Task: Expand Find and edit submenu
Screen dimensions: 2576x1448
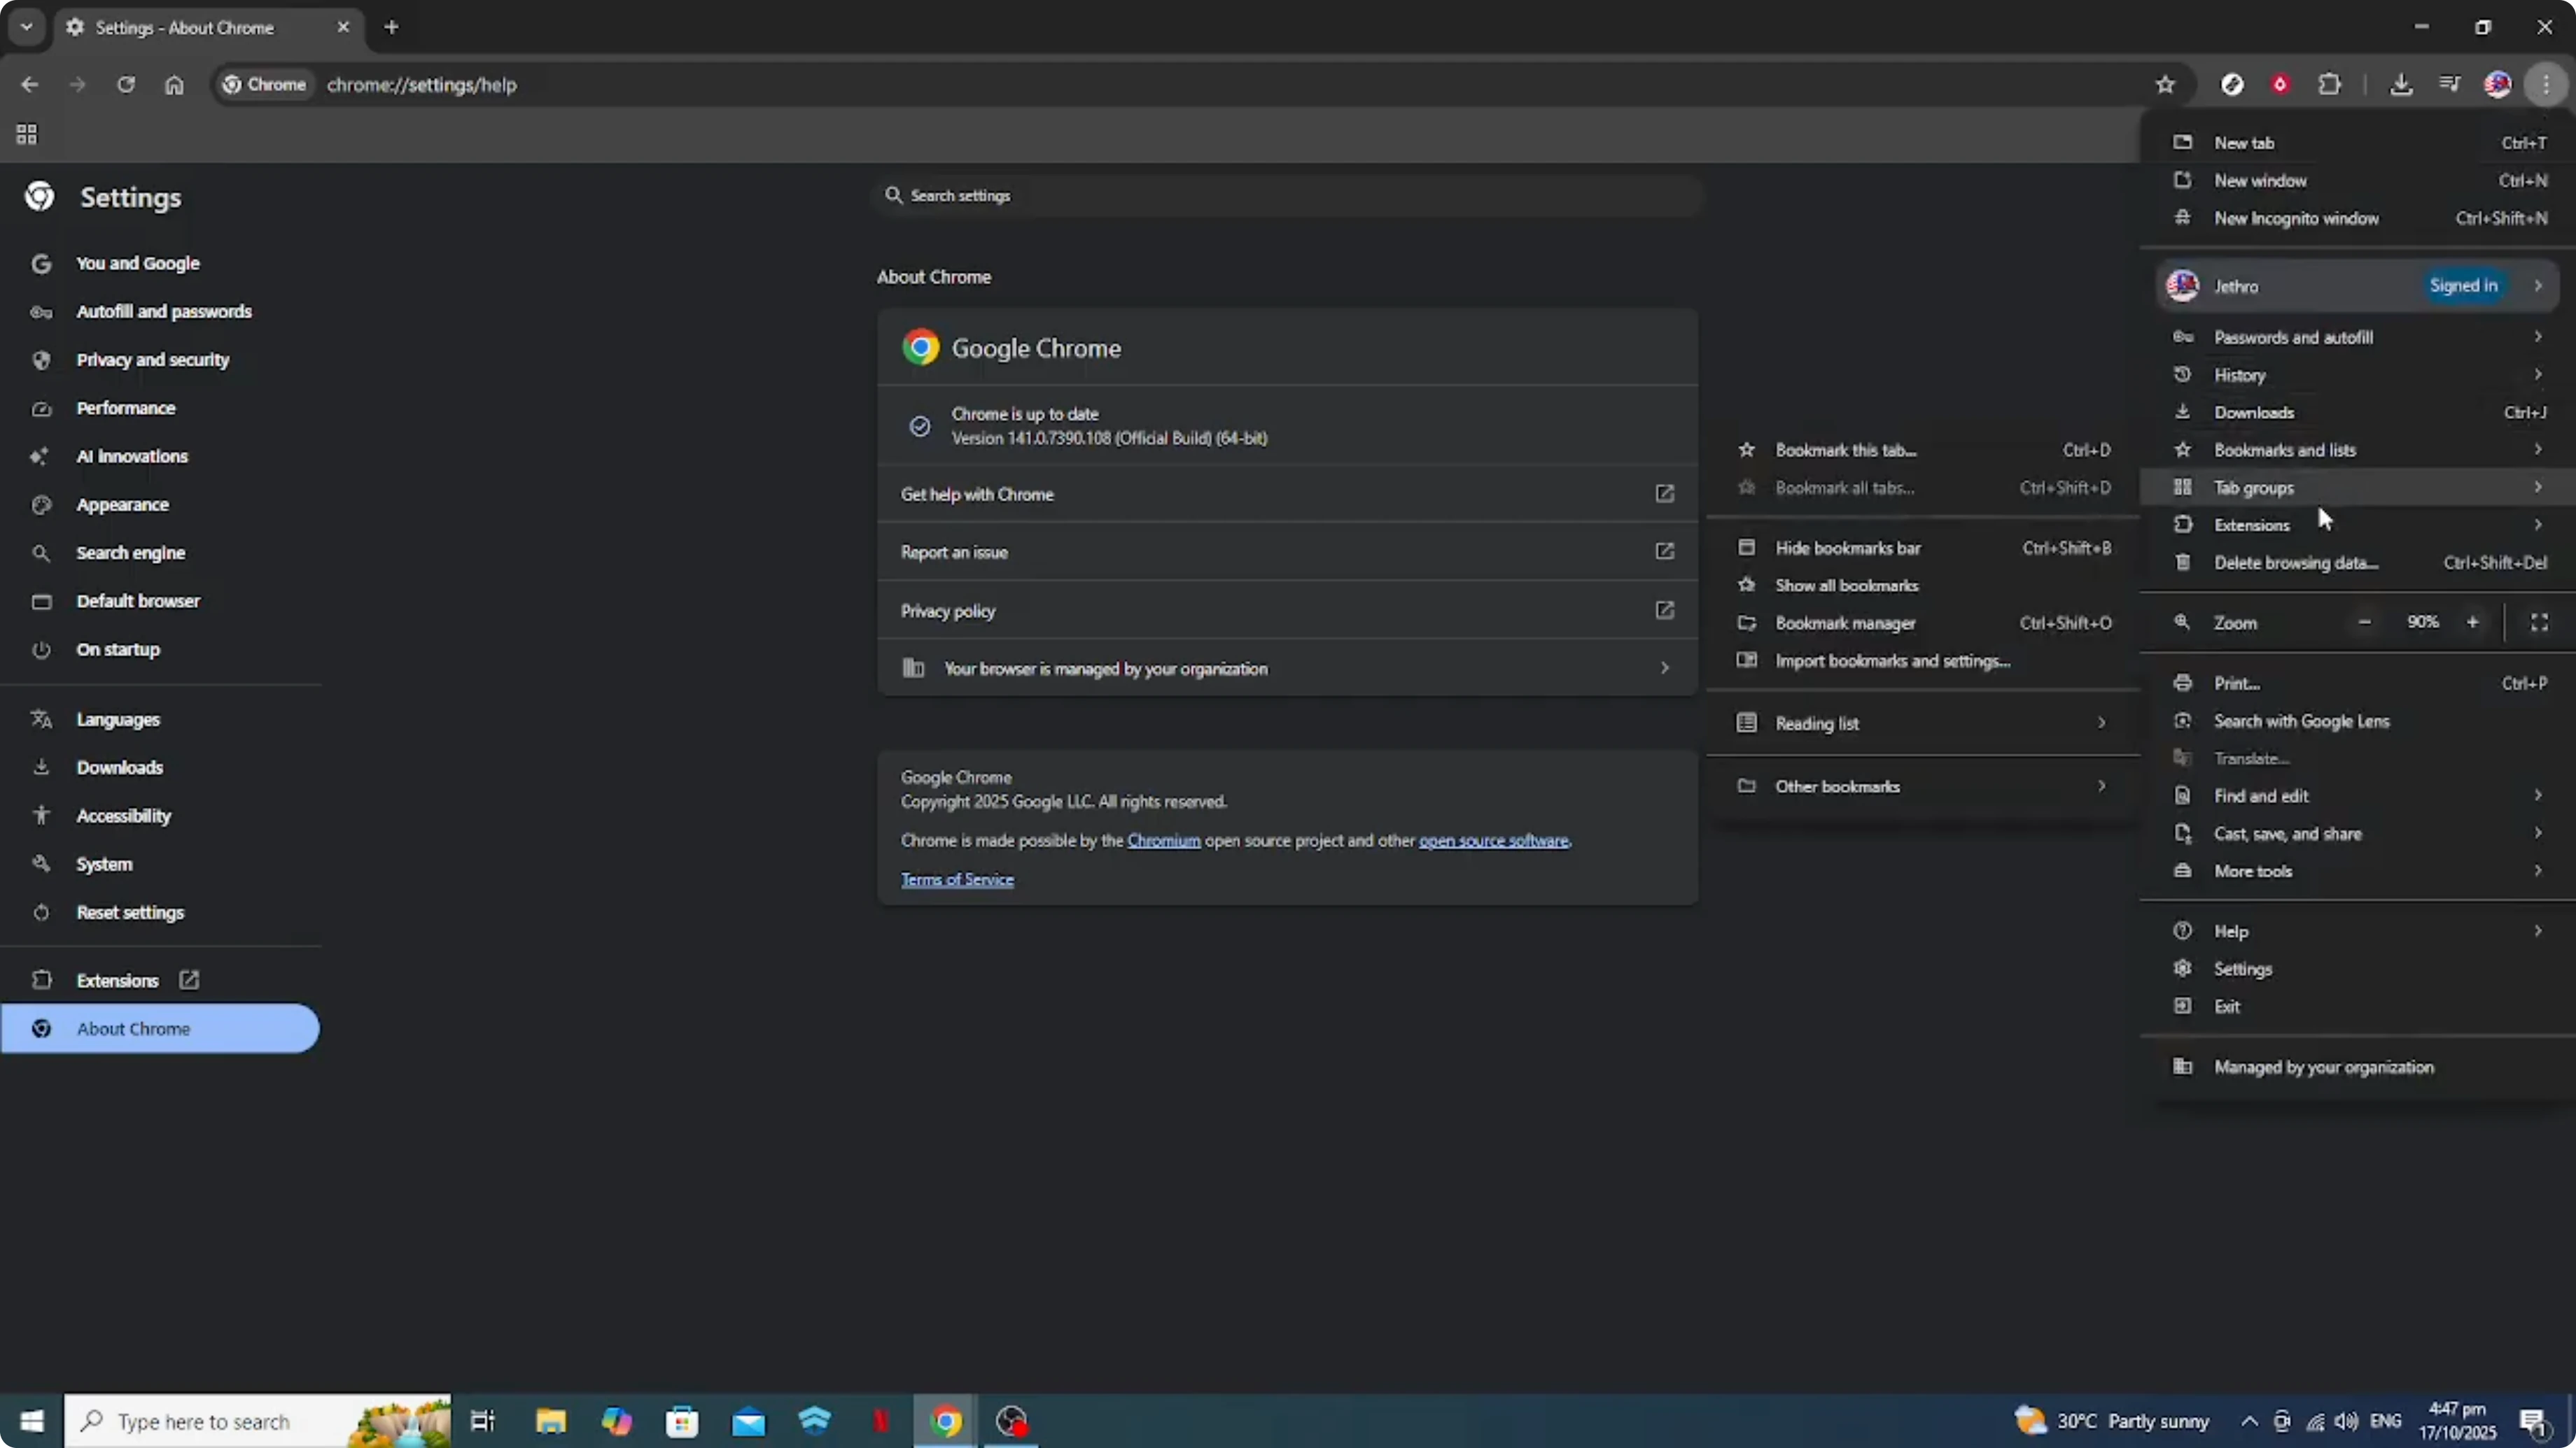Action: point(2358,797)
